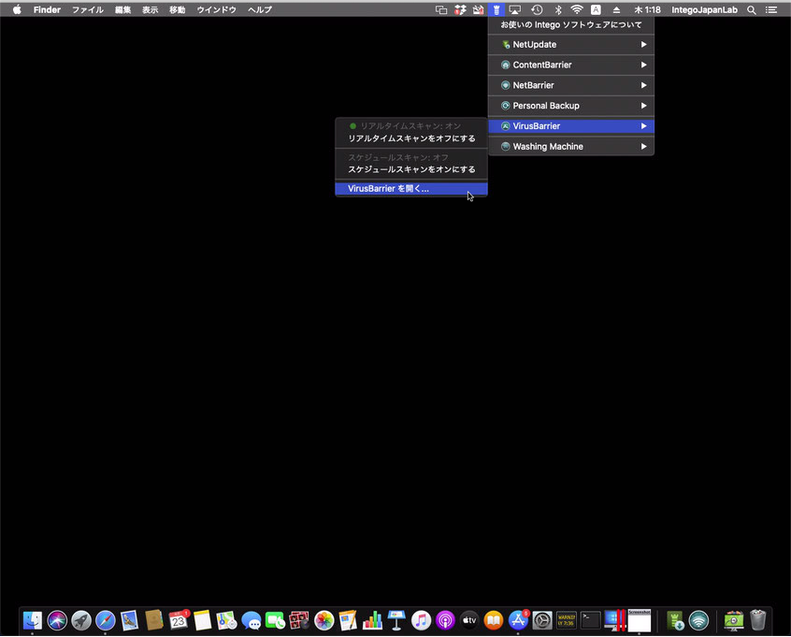Image resolution: width=791 pixels, height=637 pixels.
Task: Open the input source 'A' menu
Action: 596,9
